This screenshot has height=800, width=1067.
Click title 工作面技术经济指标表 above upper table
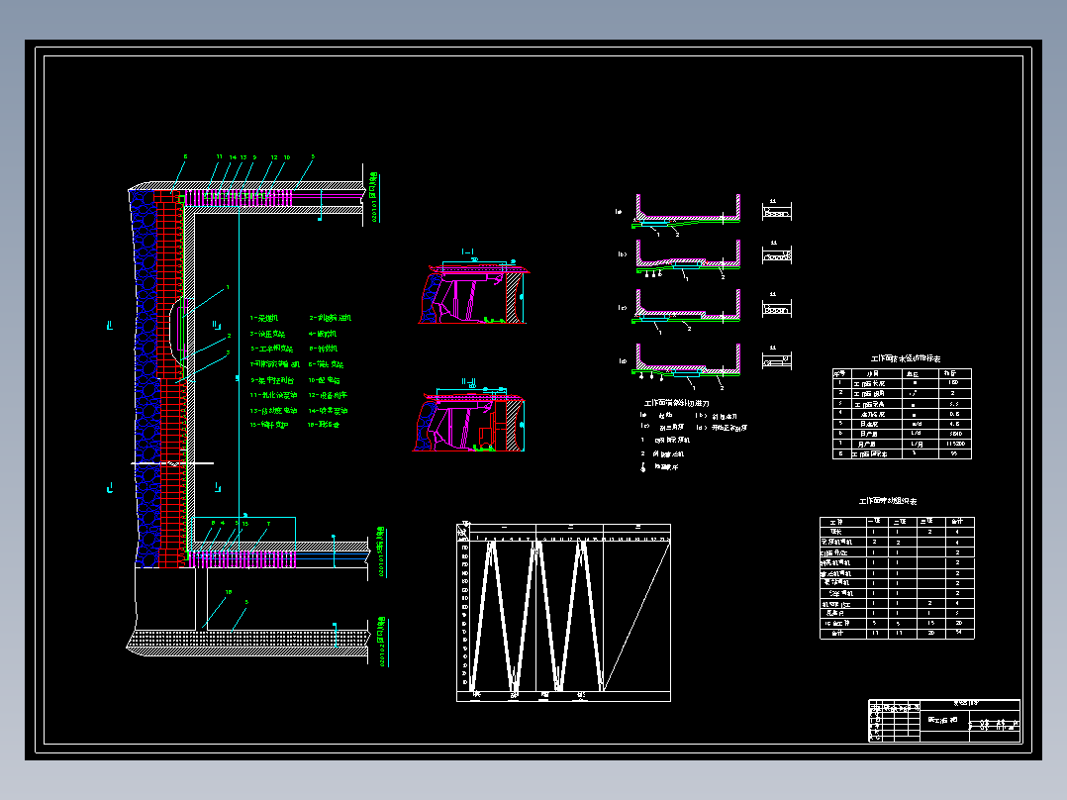[906, 358]
